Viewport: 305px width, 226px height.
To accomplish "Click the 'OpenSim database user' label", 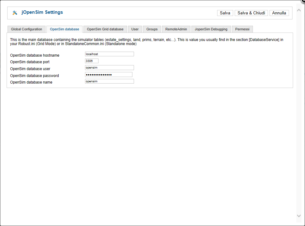I will pyautogui.click(x=30, y=69).
